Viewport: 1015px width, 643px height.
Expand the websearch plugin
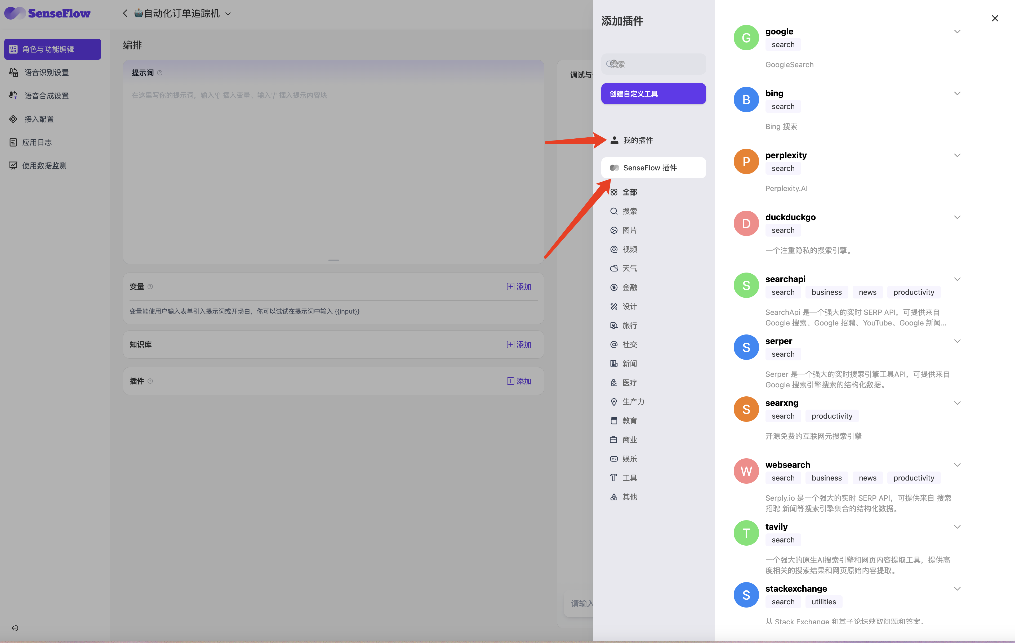click(x=957, y=465)
